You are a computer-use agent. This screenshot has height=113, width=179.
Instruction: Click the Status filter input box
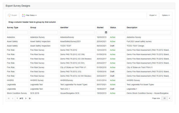click(117, 32)
